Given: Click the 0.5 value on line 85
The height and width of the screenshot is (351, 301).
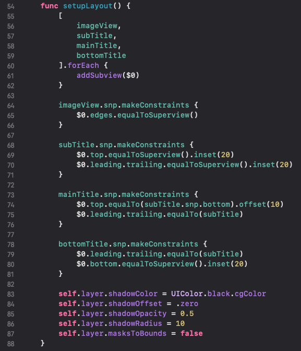Looking at the screenshot, I should 187,313.
